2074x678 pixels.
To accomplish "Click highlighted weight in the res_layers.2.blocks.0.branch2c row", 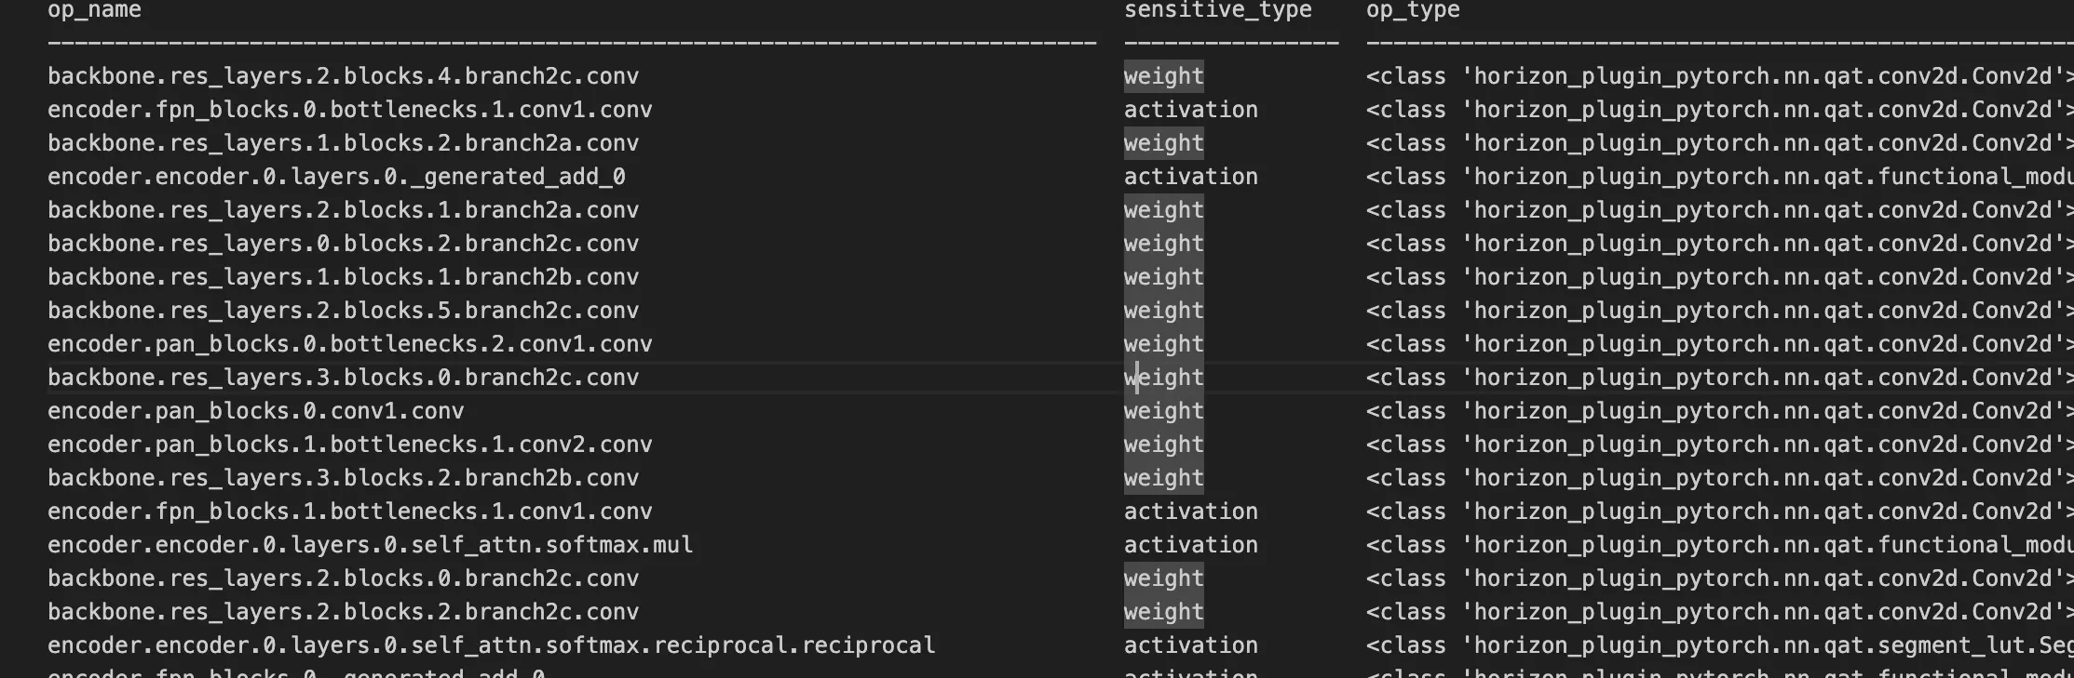I will (x=1163, y=578).
